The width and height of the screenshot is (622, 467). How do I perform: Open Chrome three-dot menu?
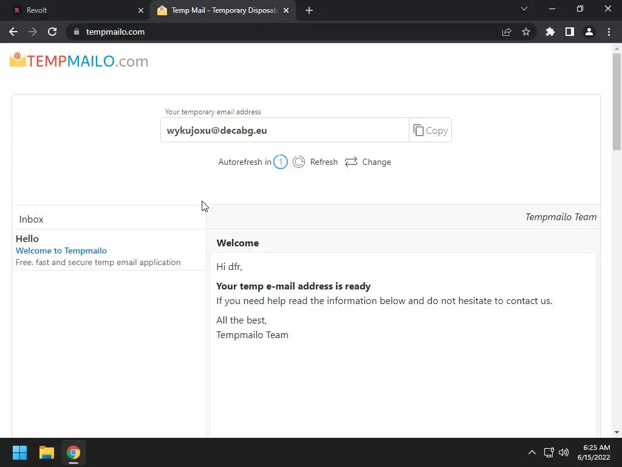pyautogui.click(x=609, y=32)
